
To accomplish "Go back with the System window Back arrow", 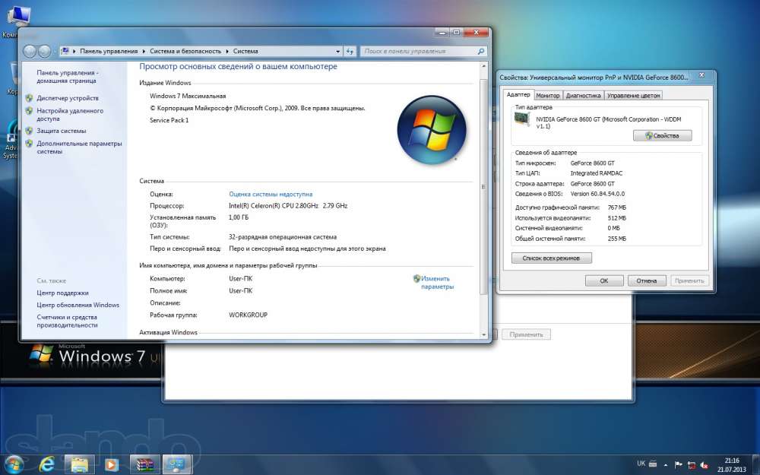I will [x=30, y=51].
